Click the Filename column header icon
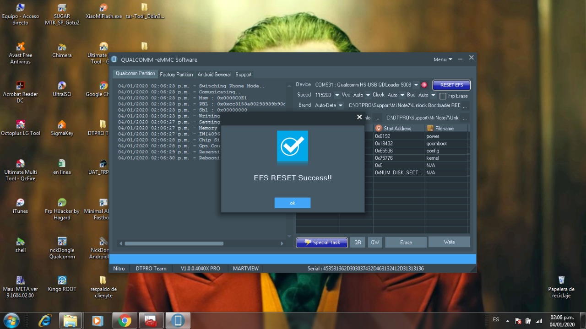 [x=430, y=128]
